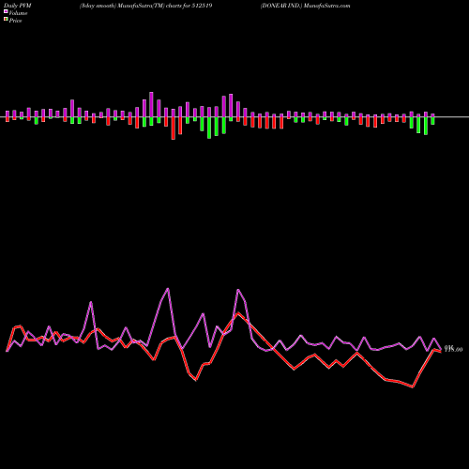This screenshot has width=469, height=469.
Task: Click the '(3day smooth) MunafaSutra(TM) charts for 512519' text
Action: click(x=146, y=6)
